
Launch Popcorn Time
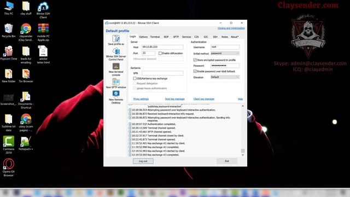tap(9, 53)
